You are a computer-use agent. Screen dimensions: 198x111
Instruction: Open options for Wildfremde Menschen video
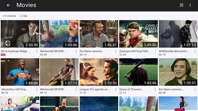click(x=195, y=51)
